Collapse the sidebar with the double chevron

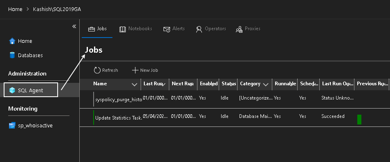pos(74,26)
